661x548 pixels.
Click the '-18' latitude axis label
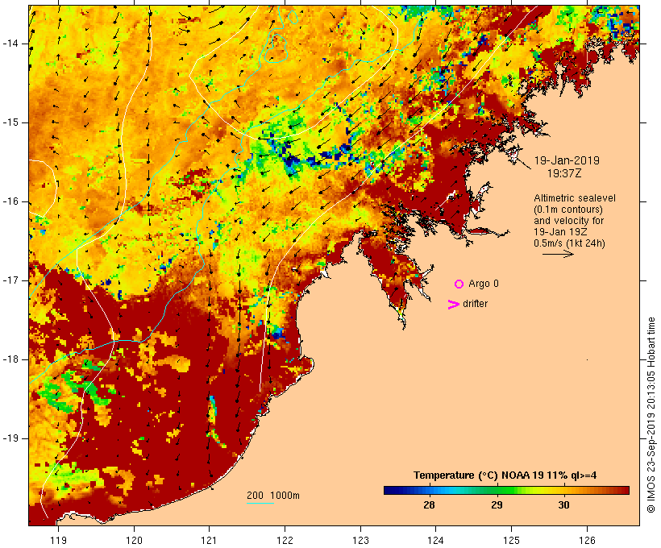(x=10, y=359)
